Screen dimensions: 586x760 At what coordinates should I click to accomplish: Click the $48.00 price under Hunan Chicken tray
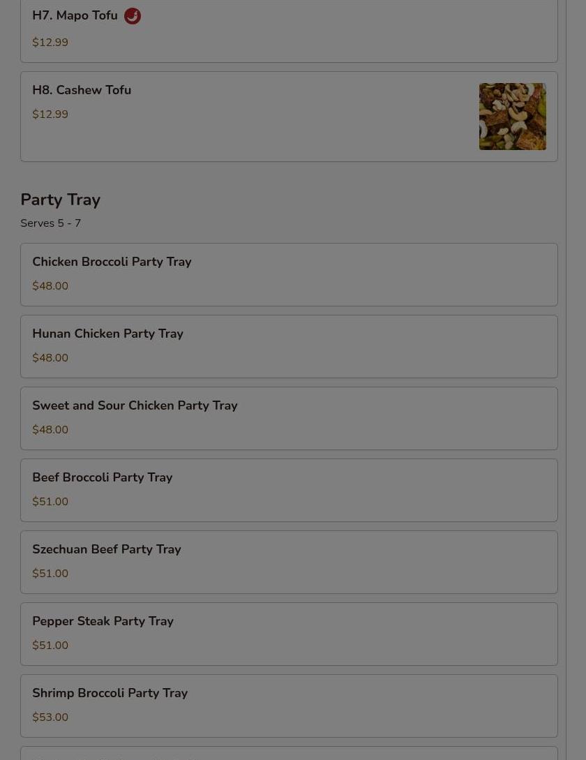click(50, 358)
